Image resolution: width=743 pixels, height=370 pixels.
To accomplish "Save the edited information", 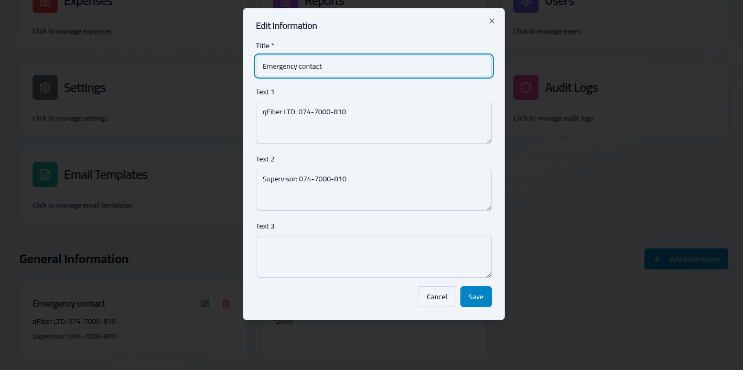I will point(476,297).
